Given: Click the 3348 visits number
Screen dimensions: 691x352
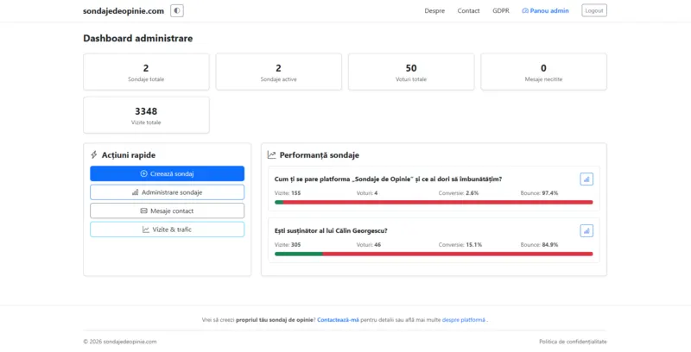Looking at the screenshot, I should (x=146, y=111).
